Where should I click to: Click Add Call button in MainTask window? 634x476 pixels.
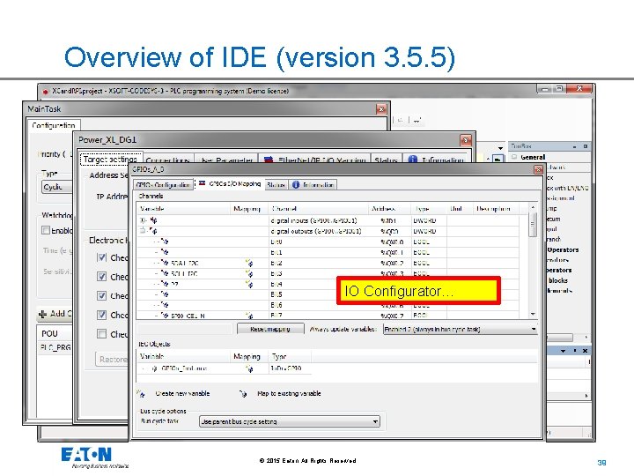pyautogui.click(x=55, y=313)
